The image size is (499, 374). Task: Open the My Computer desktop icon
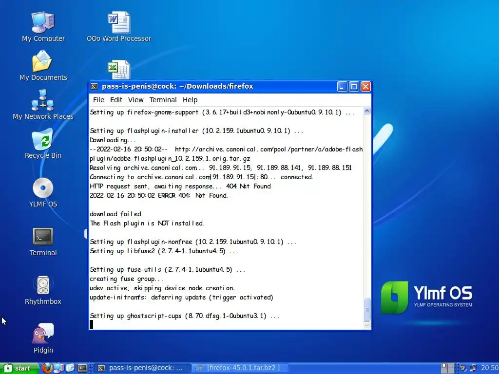(x=43, y=27)
